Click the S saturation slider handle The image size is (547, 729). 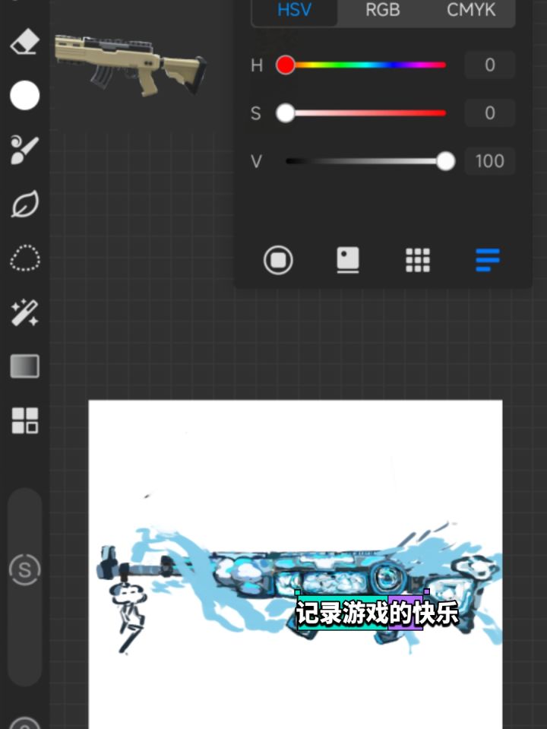click(286, 113)
